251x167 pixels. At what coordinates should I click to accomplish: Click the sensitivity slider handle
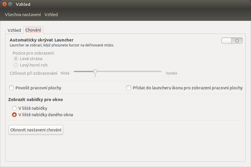(95, 71)
